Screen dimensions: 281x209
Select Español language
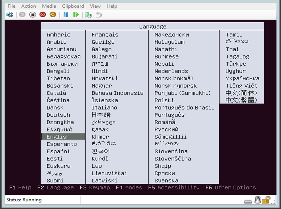click(x=58, y=151)
